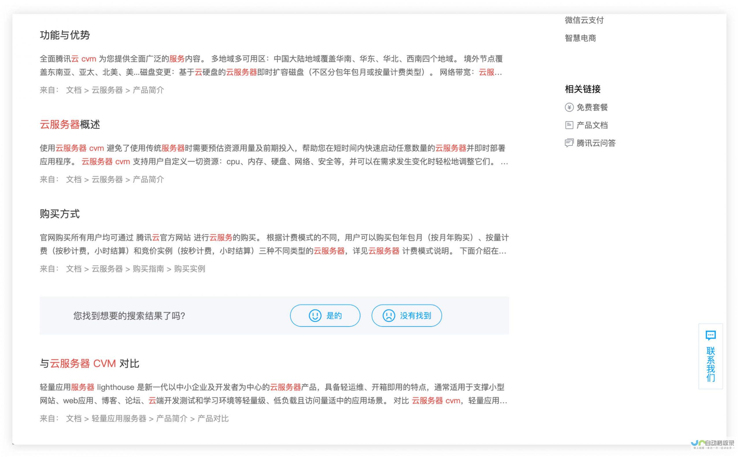Click 产品简介 breadcrumb in last result
Viewport: 740px width, 457px height.
[x=172, y=419]
